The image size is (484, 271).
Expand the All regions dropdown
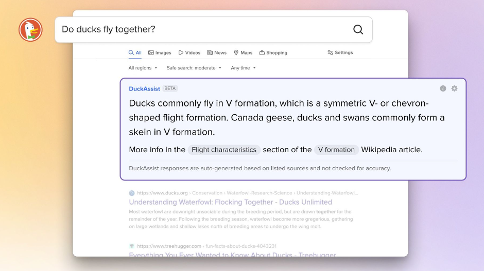[143, 68]
